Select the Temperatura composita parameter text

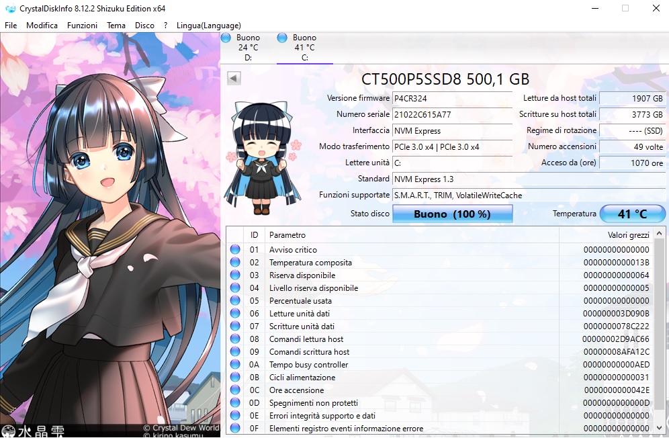click(x=310, y=263)
